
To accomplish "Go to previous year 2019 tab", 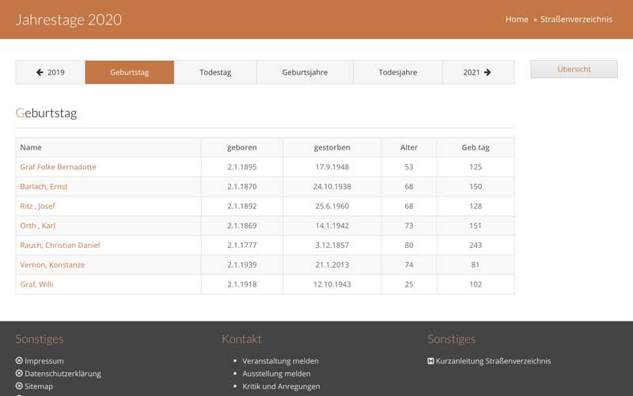I will pyautogui.click(x=51, y=72).
